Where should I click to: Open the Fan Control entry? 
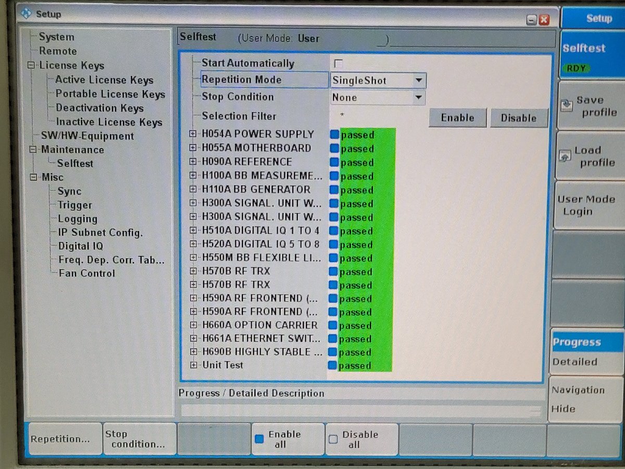click(x=87, y=273)
